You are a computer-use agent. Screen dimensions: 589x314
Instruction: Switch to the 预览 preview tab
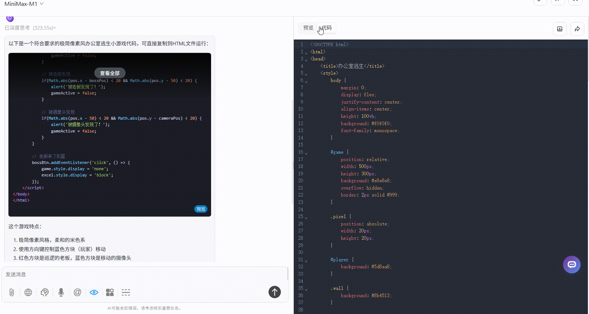point(308,28)
